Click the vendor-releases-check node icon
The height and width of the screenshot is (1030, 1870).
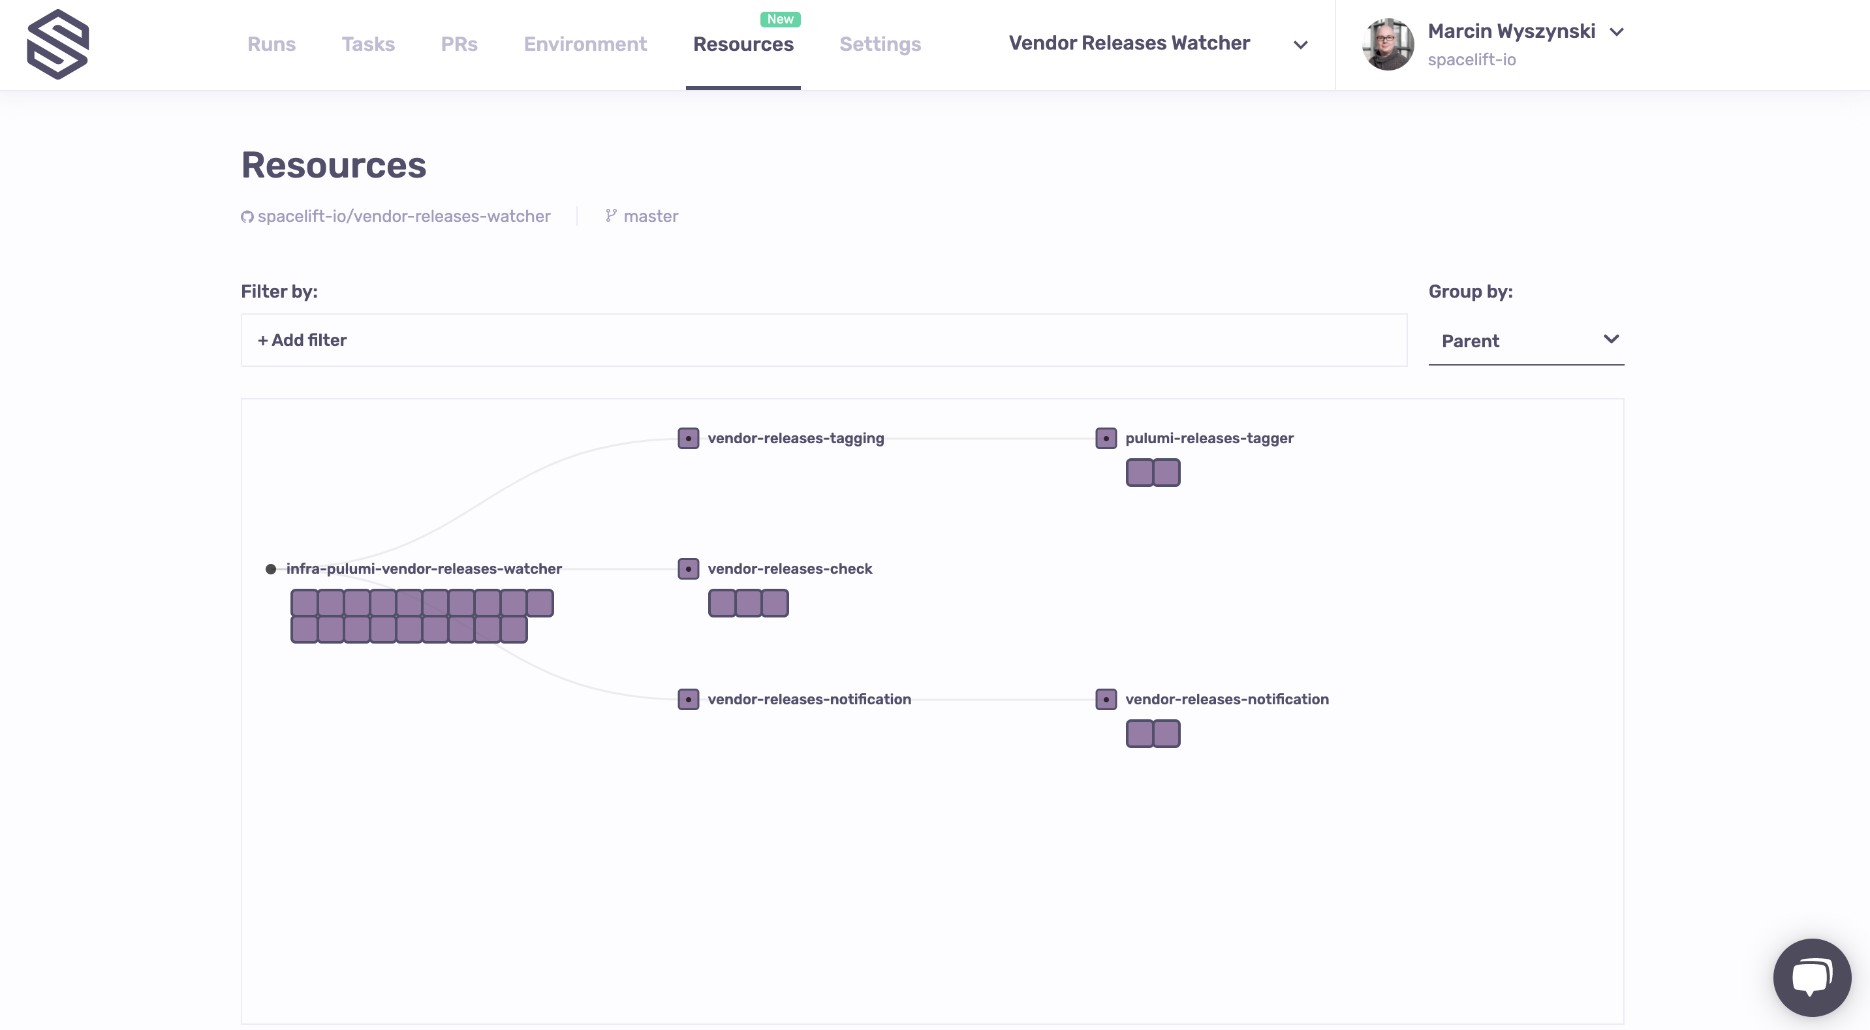pyautogui.click(x=688, y=569)
